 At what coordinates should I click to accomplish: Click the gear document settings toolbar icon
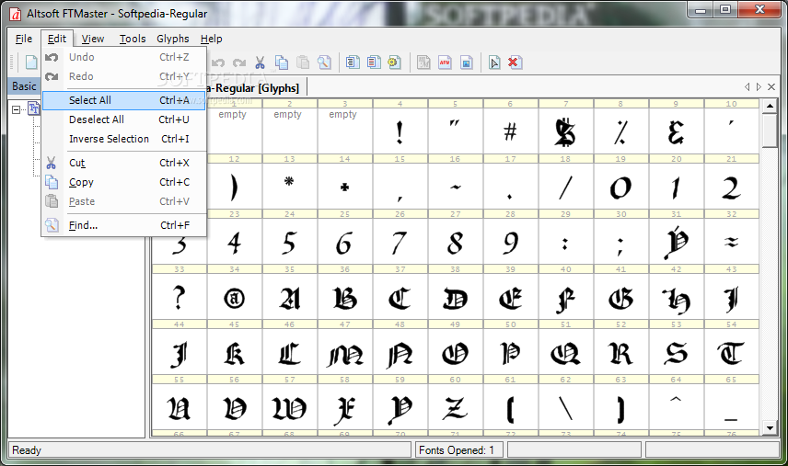[395, 63]
